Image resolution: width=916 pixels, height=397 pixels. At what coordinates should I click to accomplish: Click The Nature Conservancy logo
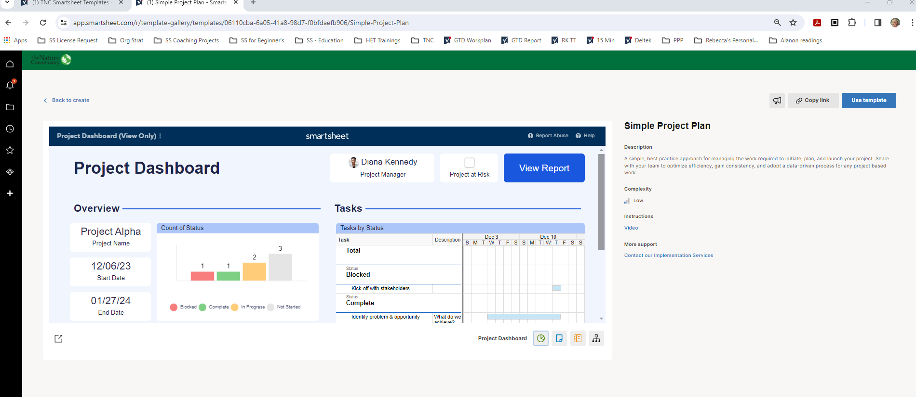pyautogui.click(x=51, y=60)
